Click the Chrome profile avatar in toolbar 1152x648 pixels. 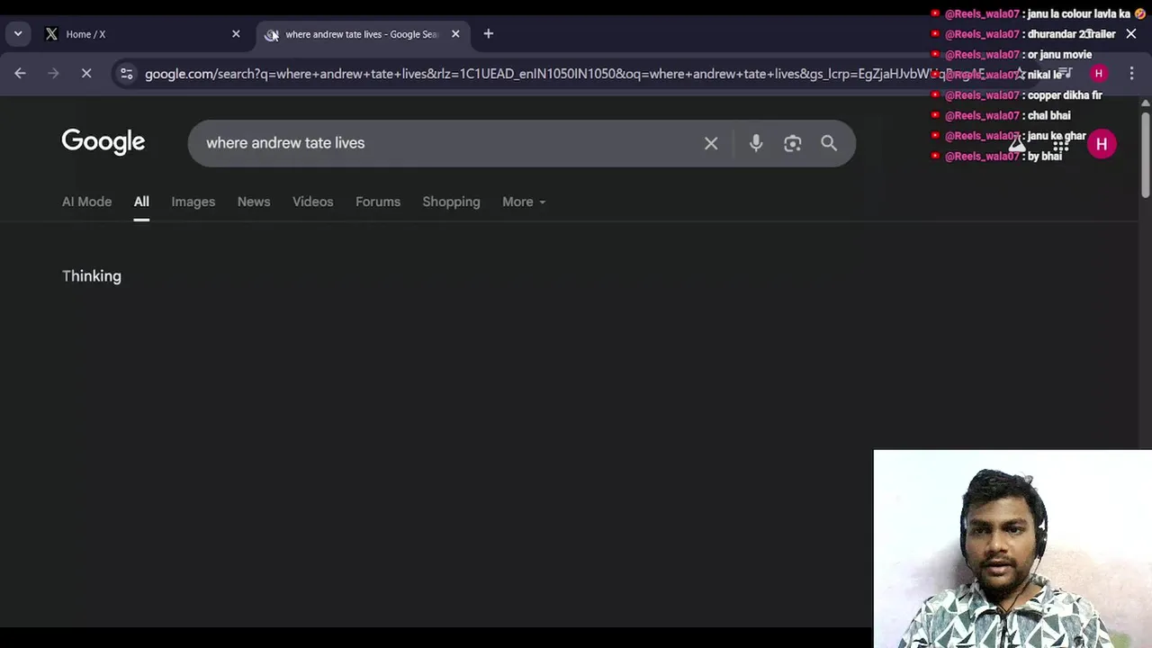point(1099,74)
